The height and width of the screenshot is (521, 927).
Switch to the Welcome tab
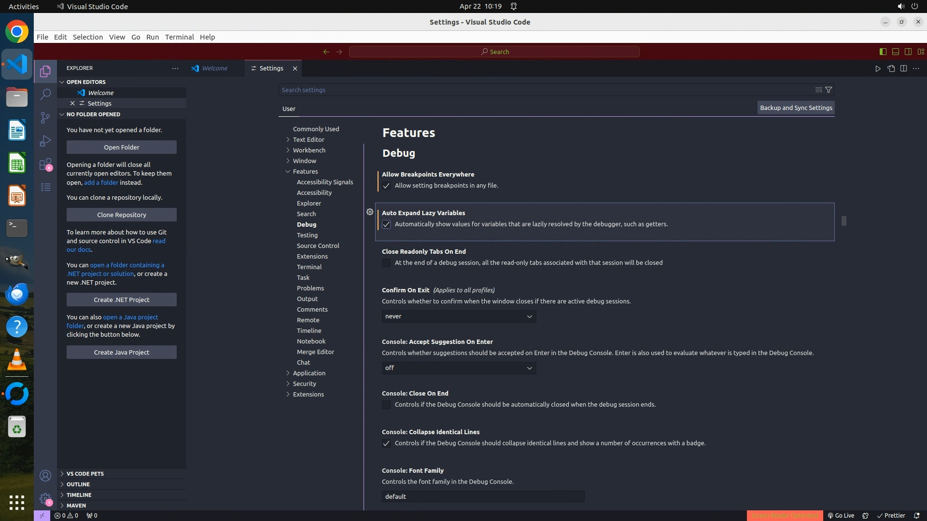click(x=214, y=69)
